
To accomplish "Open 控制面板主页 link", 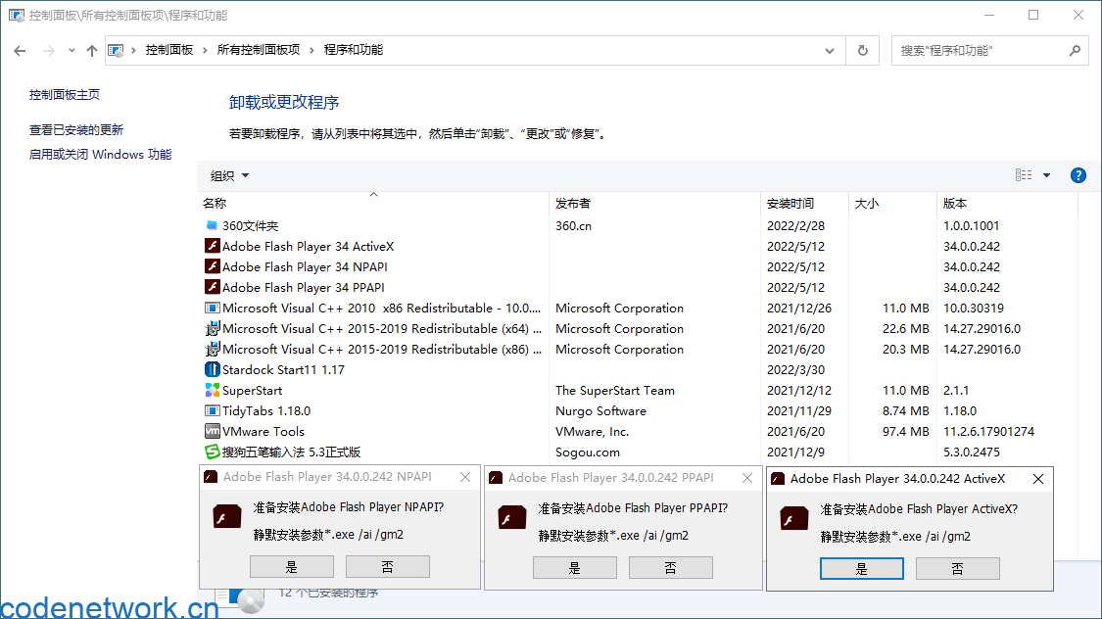I will point(65,95).
